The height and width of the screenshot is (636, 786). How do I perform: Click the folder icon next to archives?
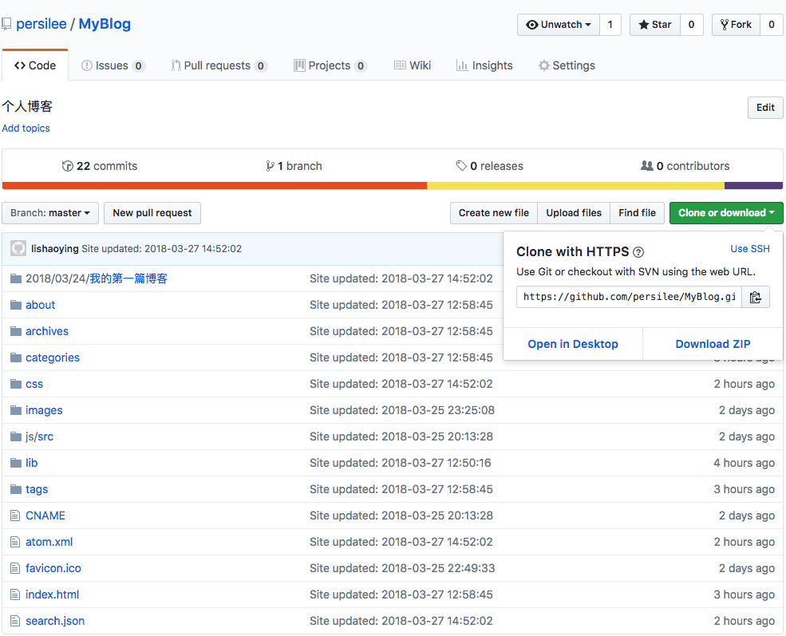(x=14, y=331)
